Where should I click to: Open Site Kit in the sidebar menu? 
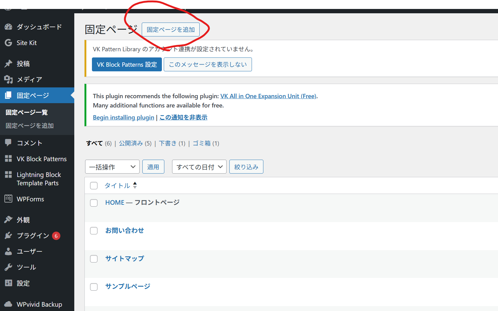pyautogui.click(x=37, y=43)
